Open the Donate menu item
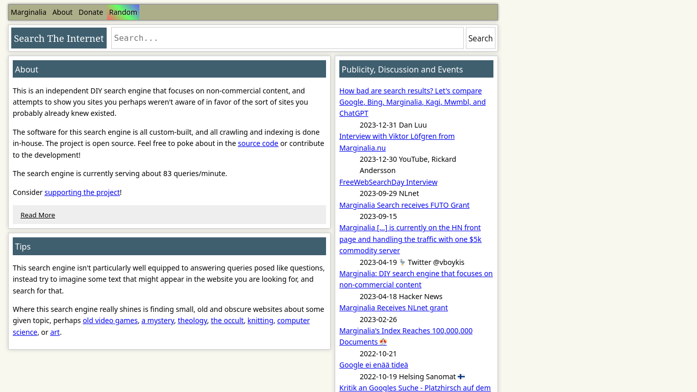This screenshot has height=392, width=697. (x=91, y=12)
